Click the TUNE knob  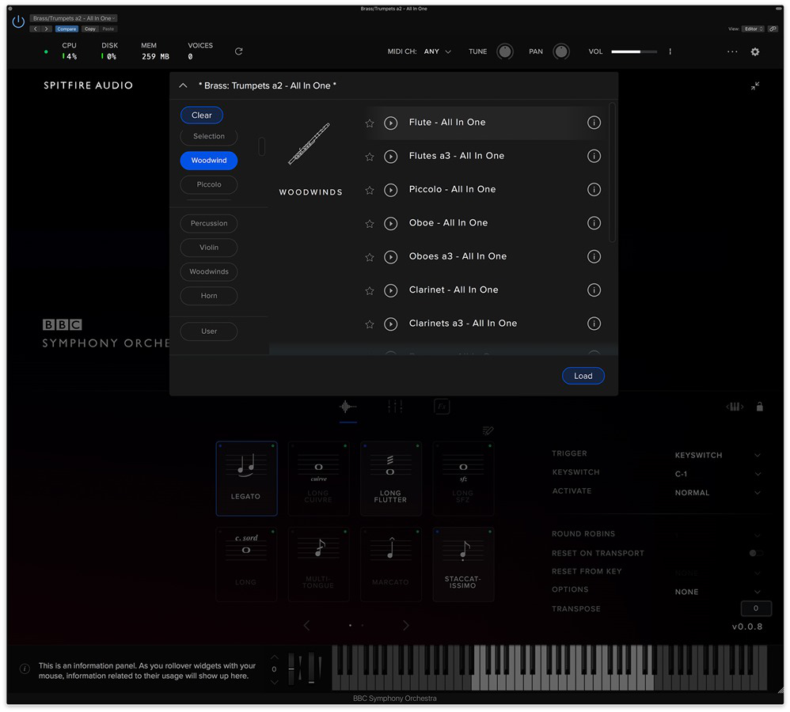(x=505, y=51)
